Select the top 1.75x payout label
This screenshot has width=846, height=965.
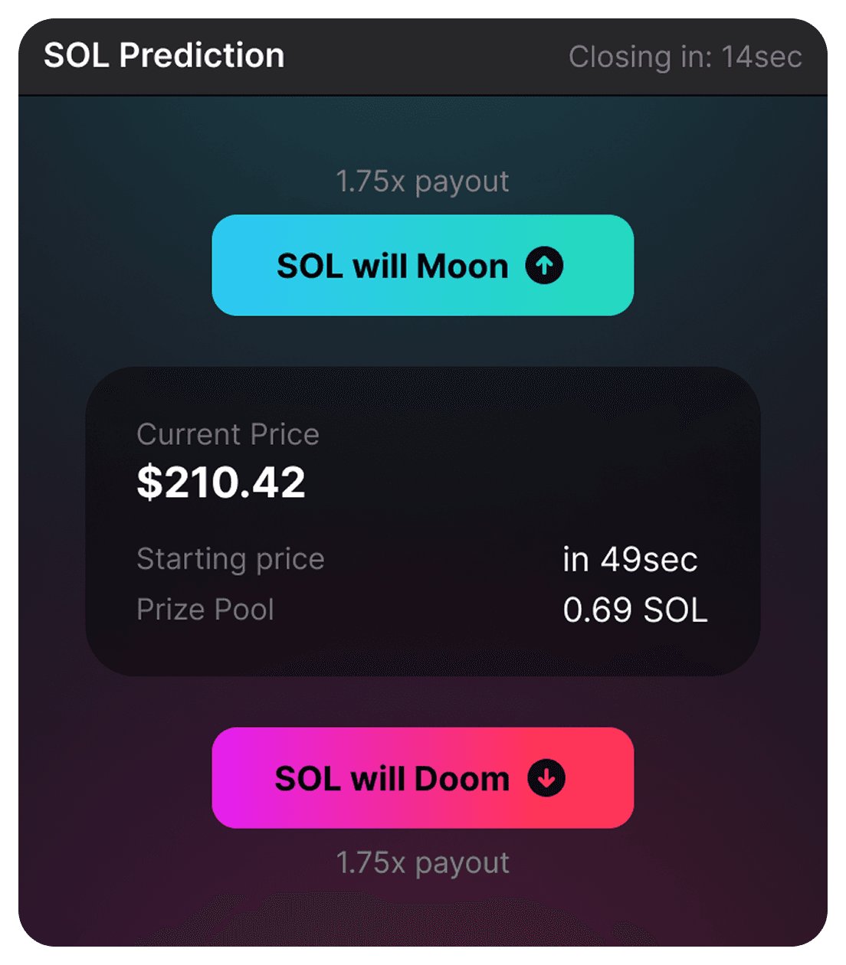pos(422,180)
